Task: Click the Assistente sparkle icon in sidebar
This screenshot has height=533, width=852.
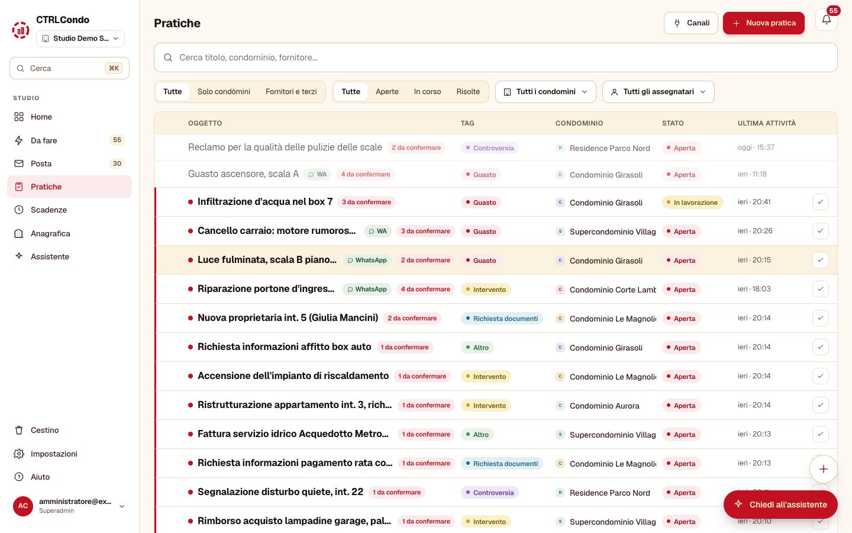Action: pyautogui.click(x=19, y=256)
